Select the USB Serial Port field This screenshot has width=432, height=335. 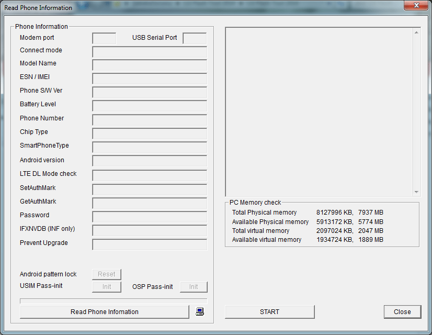(195, 38)
